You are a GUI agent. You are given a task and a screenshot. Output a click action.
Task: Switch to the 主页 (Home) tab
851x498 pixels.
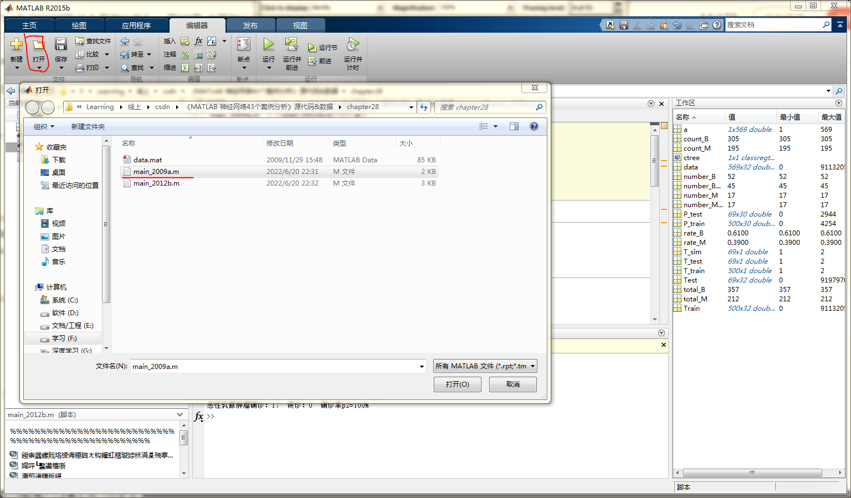pos(29,25)
